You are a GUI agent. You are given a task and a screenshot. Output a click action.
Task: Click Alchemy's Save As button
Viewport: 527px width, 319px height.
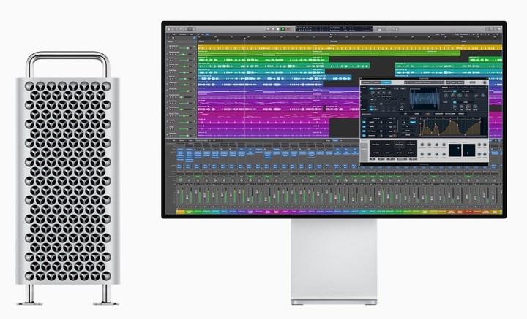(x=460, y=82)
